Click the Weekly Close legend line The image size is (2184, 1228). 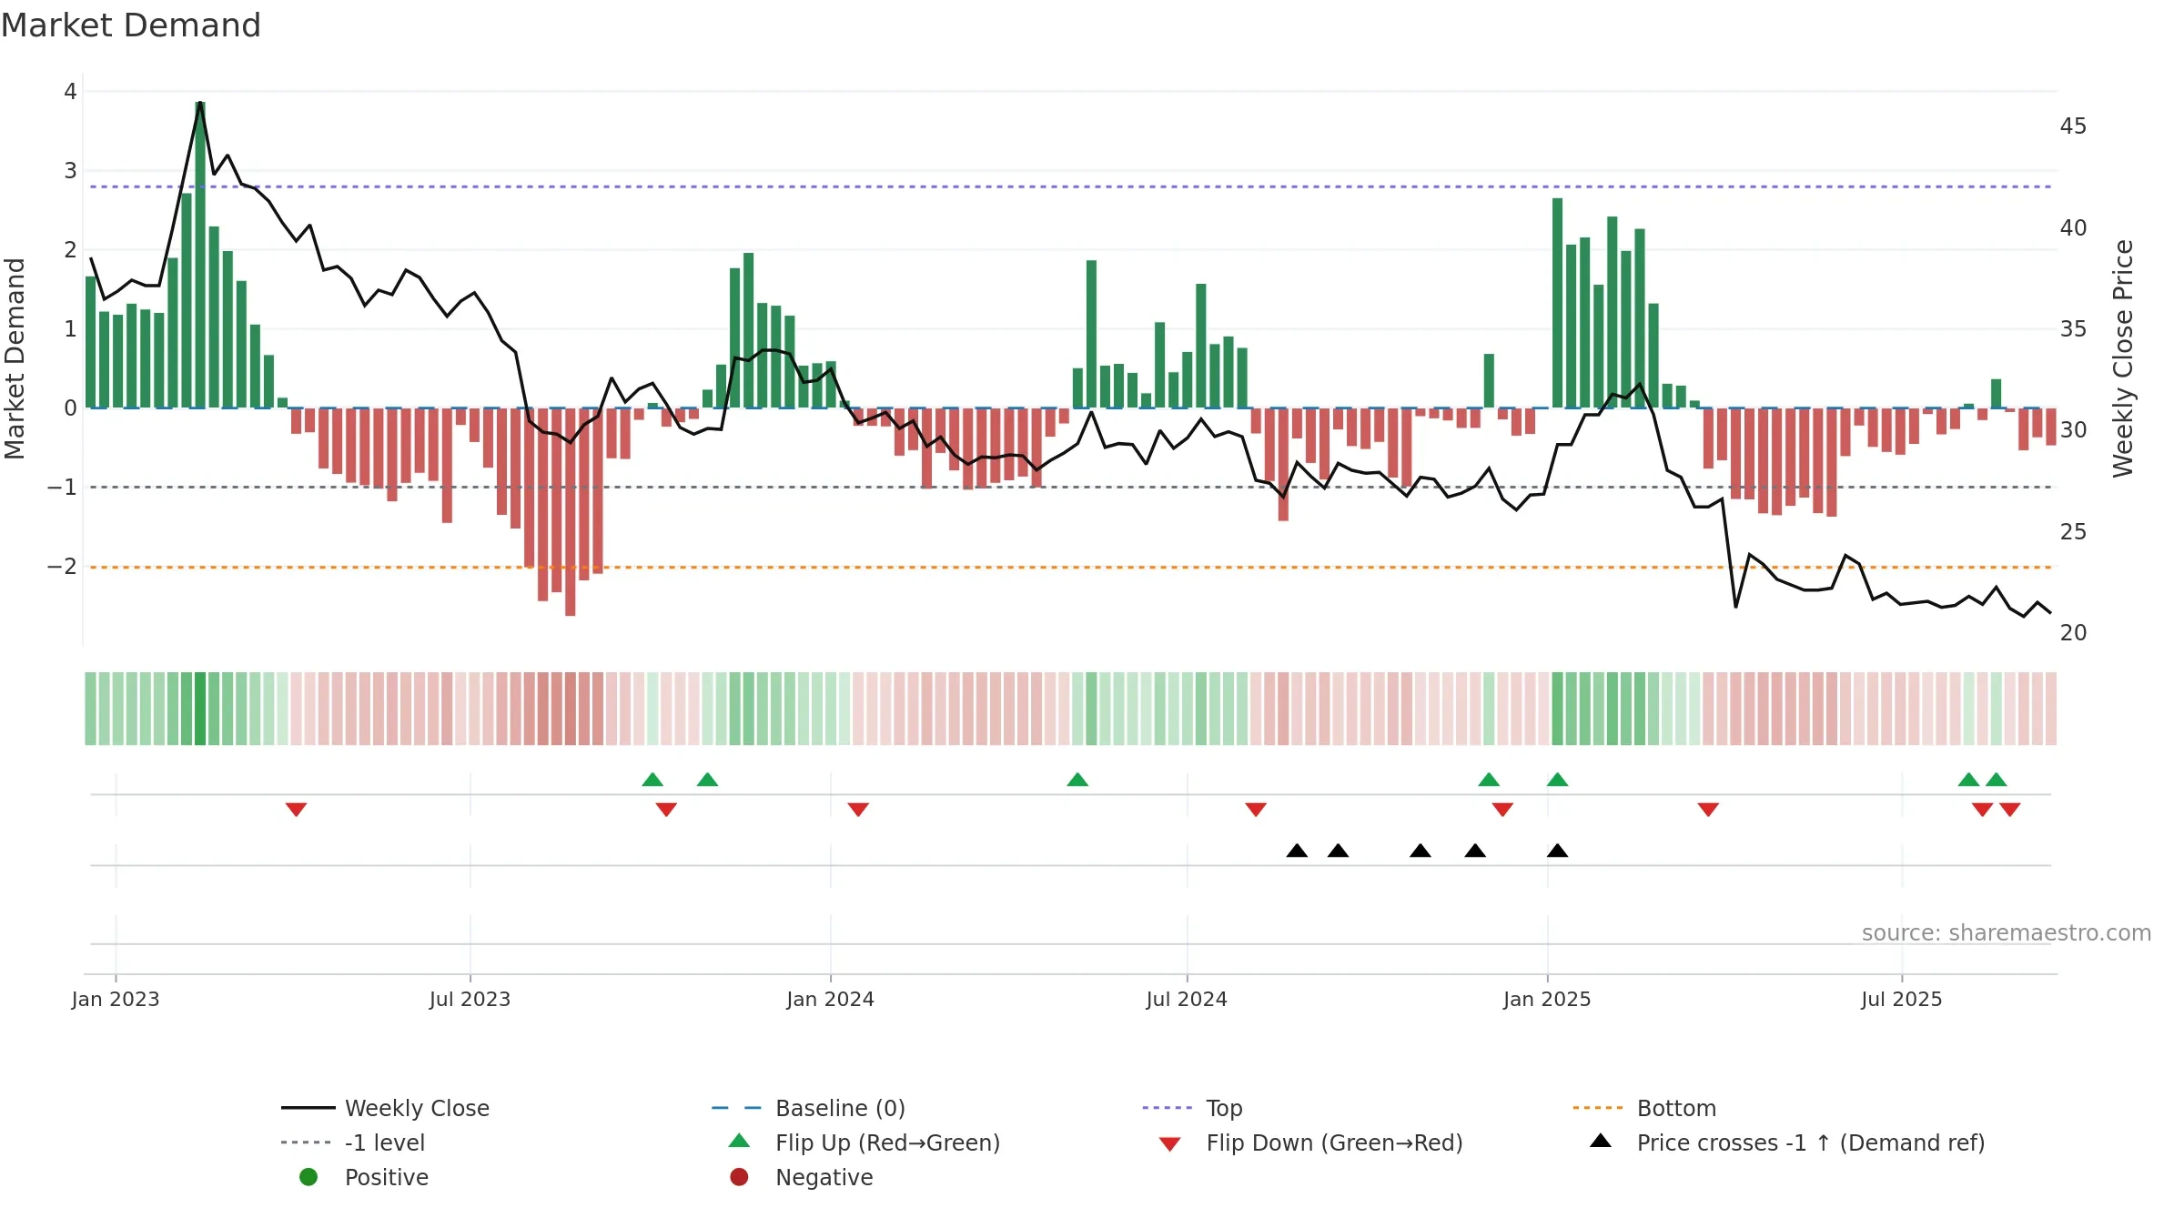pos(308,1108)
